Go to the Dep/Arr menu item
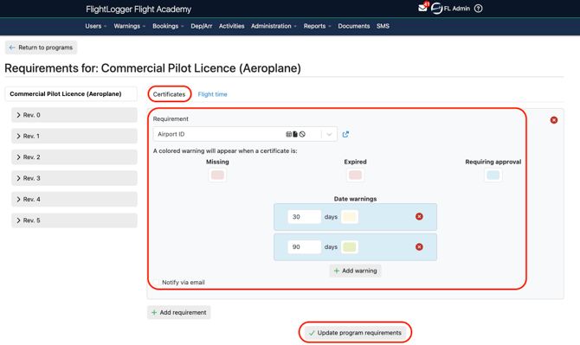580x345 pixels. pyautogui.click(x=202, y=26)
